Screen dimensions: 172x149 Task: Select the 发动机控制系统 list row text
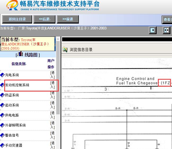(17, 85)
